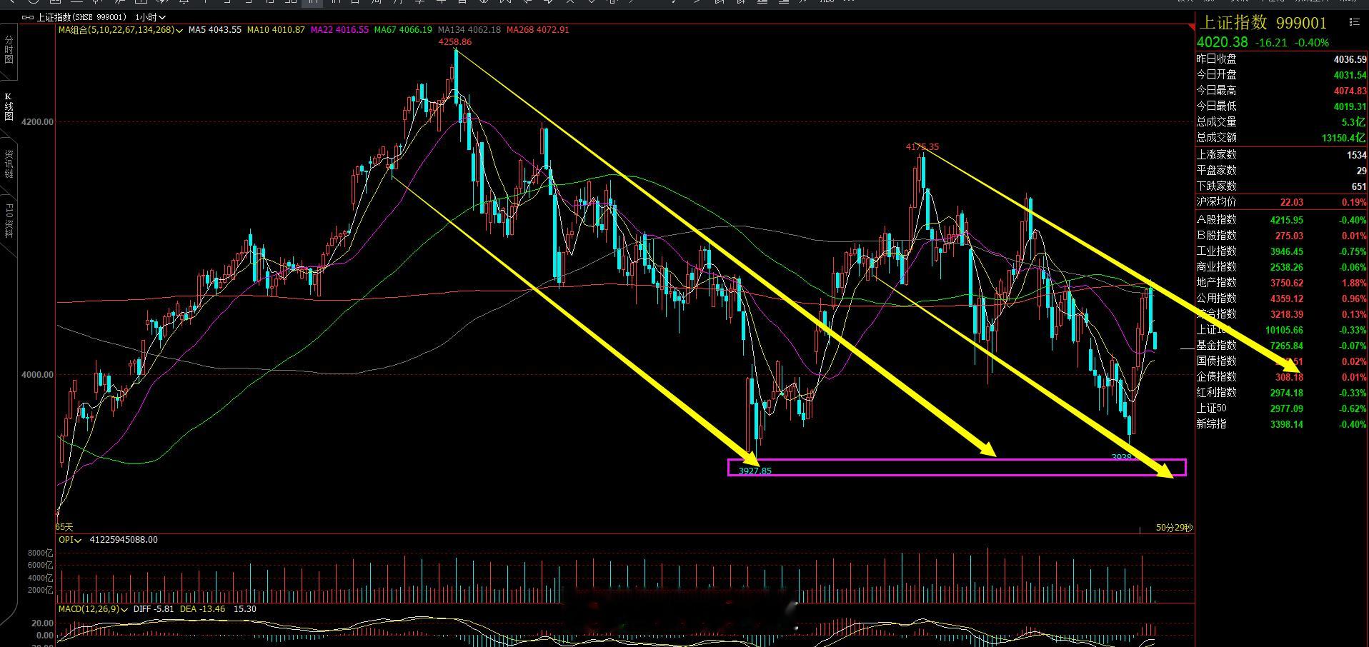Click the DEA -13.46 reading
This screenshot has height=647, width=1369.
[x=202, y=609]
